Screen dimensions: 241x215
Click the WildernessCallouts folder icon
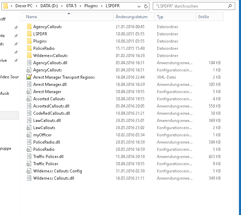(x=29, y=56)
